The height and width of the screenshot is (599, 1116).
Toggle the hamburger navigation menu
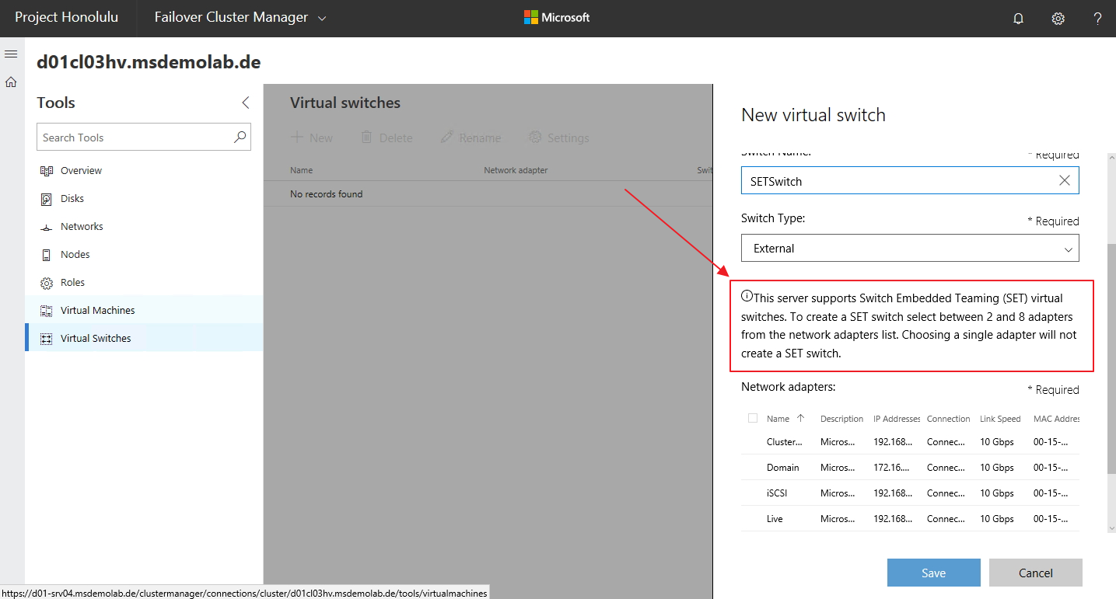coord(11,54)
